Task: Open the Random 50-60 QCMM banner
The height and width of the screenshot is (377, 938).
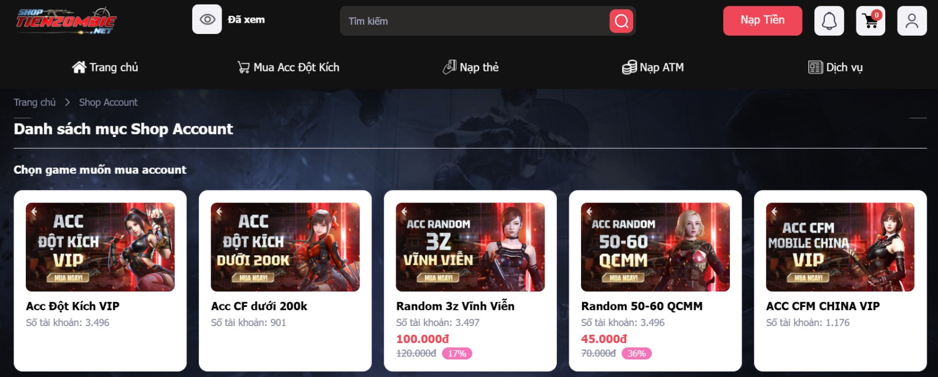Action: click(655, 247)
